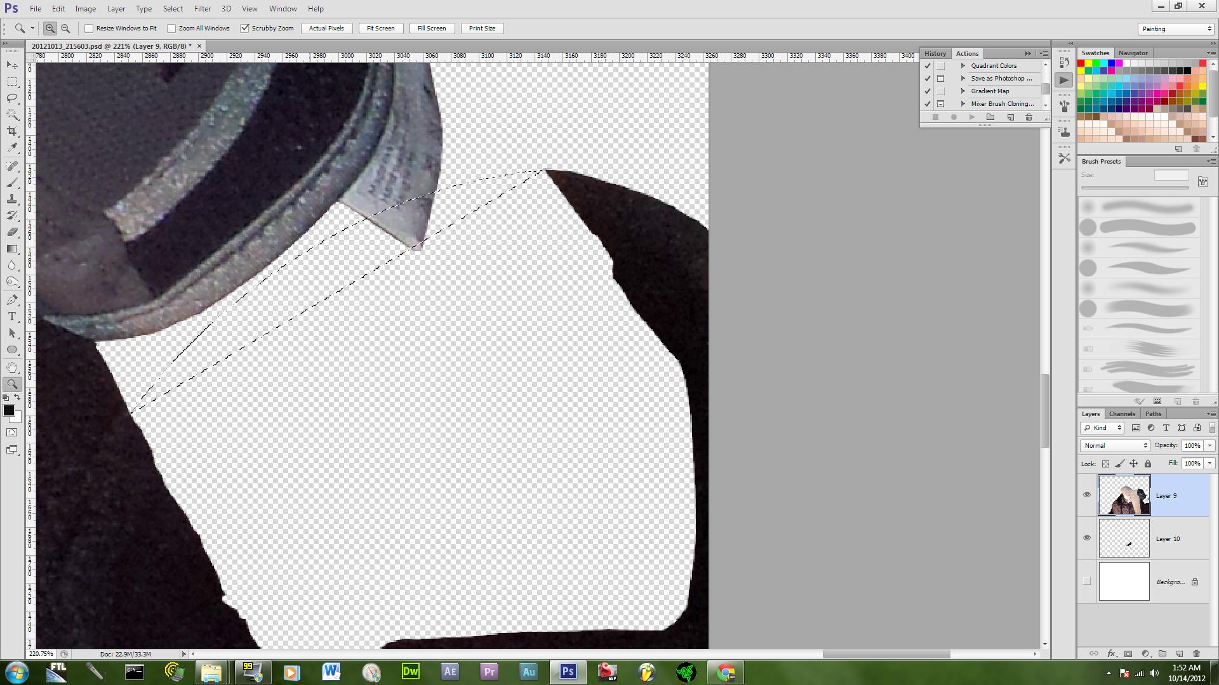Screen dimensions: 1219x685
Task: Enable Resize Windows to Fit checkbox
Action: click(x=90, y=29)
